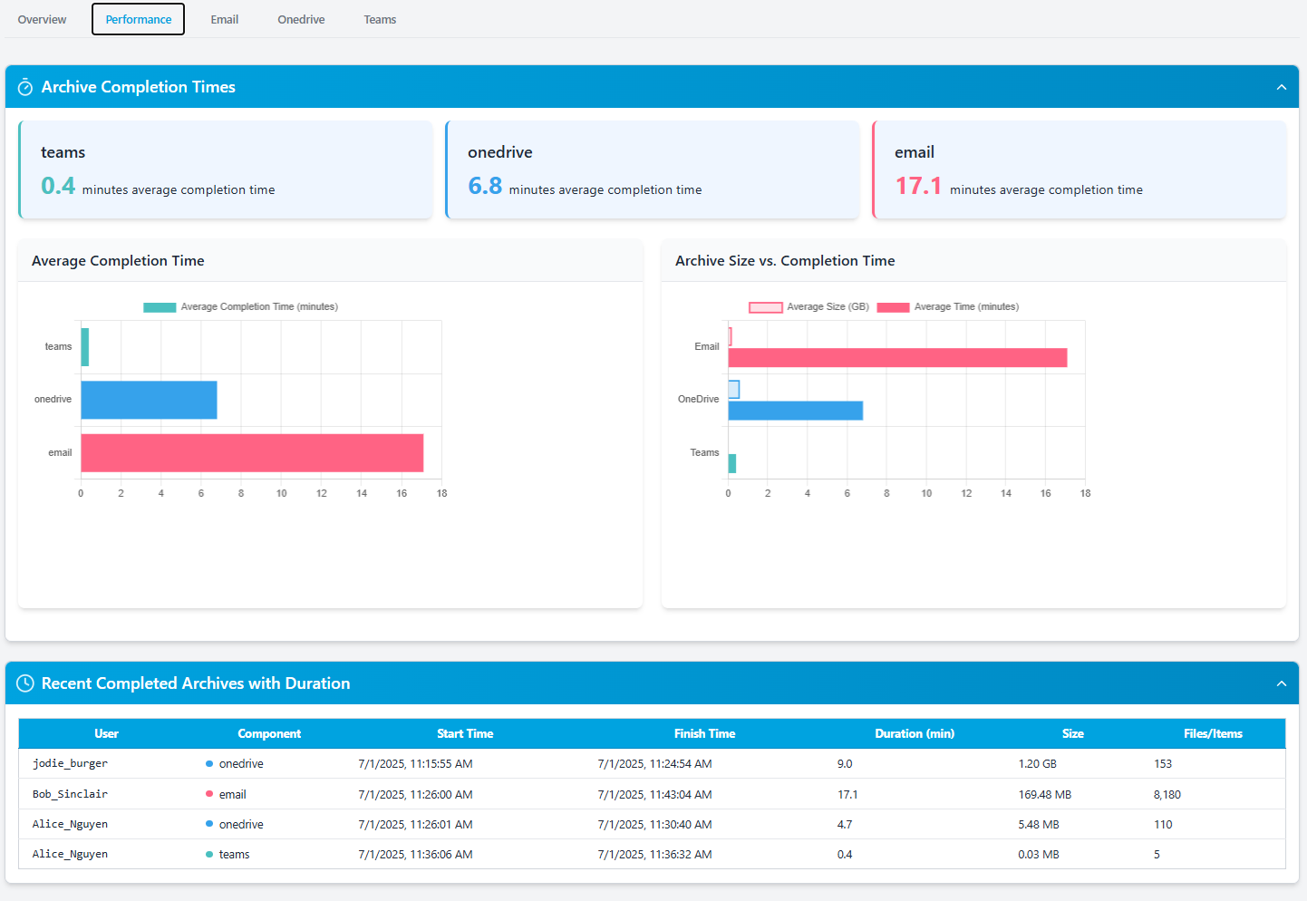Click the email average completion time card
Image resolution: width=1307 pixels, height=901 pixels.
tap(1079, 170)
